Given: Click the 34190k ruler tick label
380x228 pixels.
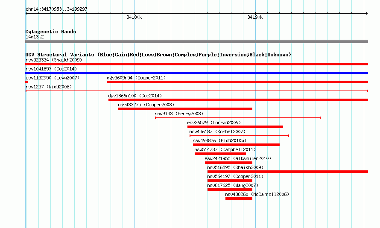Looking at the screenshot, I should (x=255, y=17).
